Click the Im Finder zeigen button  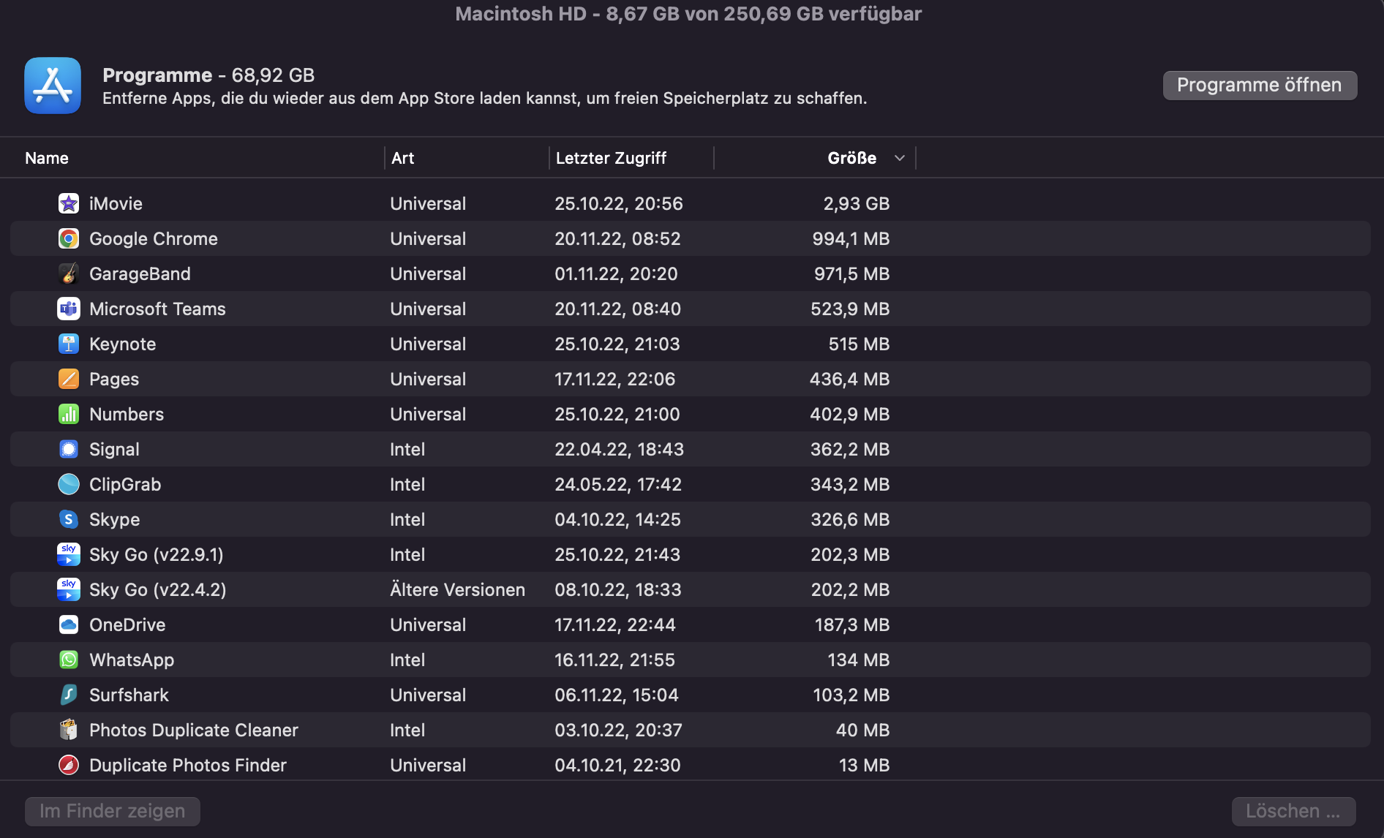113,811
